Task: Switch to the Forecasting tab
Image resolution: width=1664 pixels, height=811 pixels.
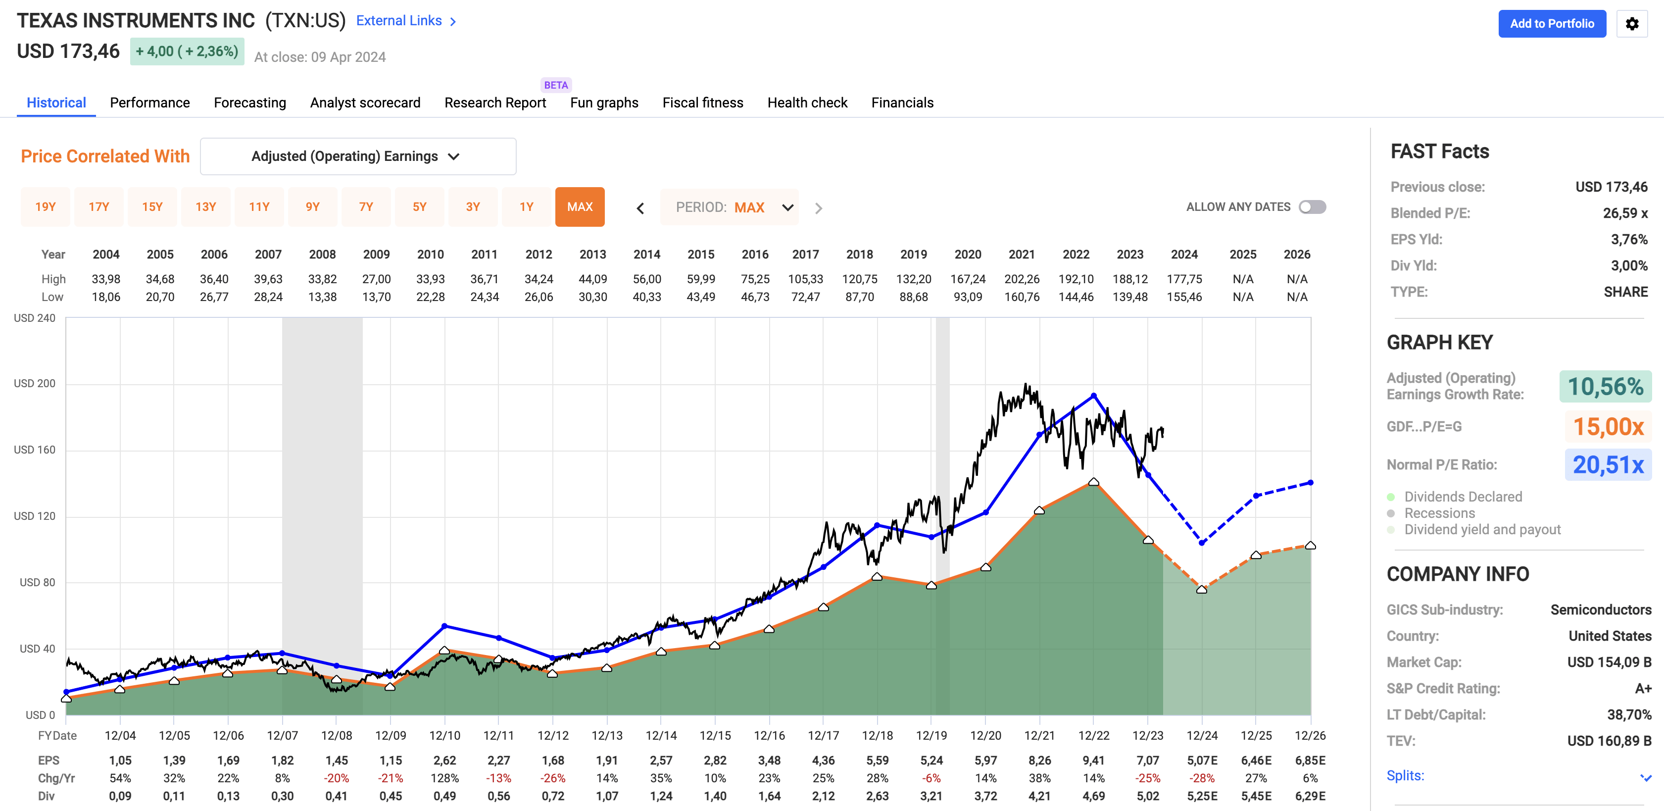Action: pyautogui.click(x=249, y=103)
